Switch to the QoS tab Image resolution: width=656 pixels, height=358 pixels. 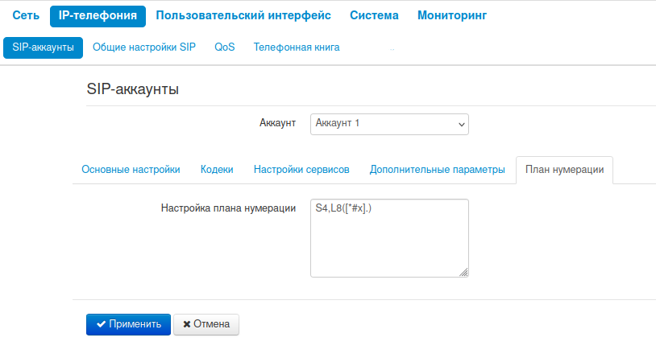tap(225, 47)
